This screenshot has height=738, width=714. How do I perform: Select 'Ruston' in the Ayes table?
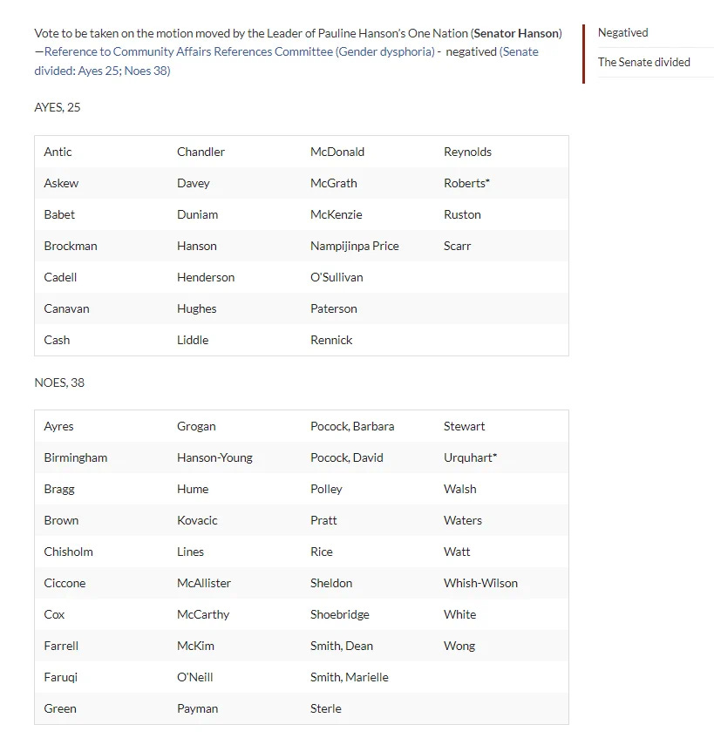pos(463,214)
